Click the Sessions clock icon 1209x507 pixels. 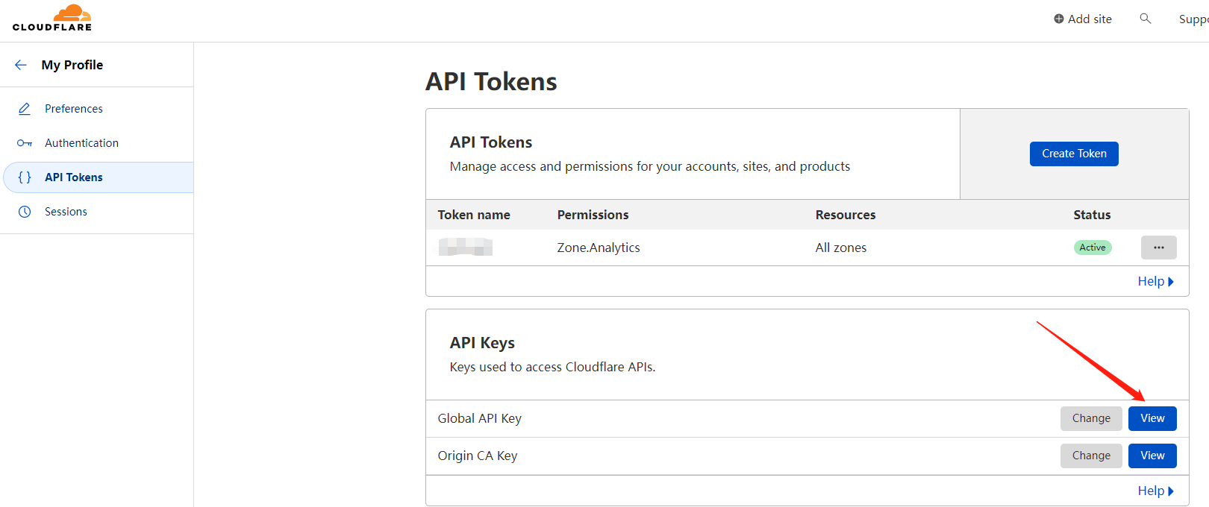(x=25, y=212)
